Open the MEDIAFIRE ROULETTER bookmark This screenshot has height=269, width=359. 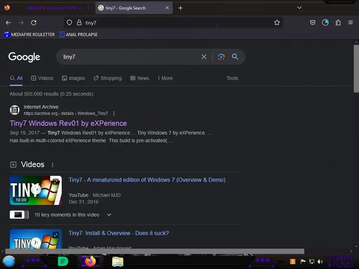(29, 35)
